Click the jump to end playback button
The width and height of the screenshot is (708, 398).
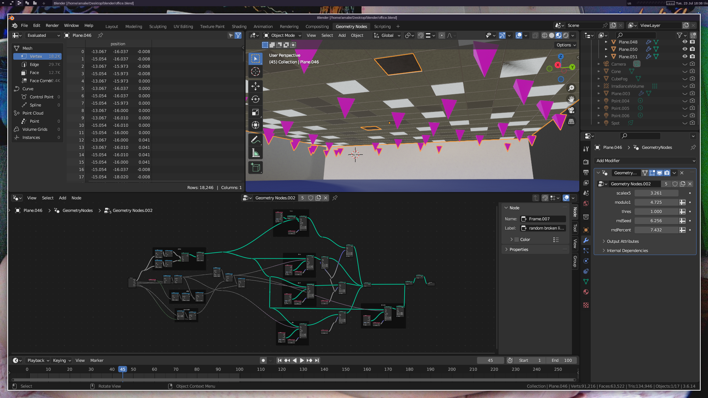[x=317, y=360]
